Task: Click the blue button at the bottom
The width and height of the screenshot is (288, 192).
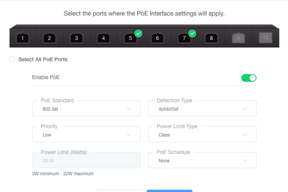Action: pos(169,191)
